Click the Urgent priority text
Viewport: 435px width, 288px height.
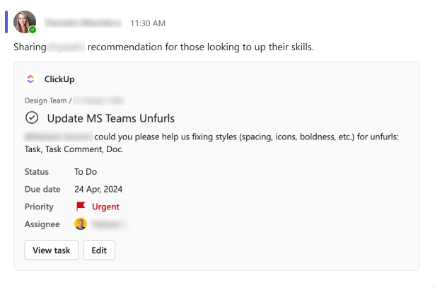click(105, 207)
